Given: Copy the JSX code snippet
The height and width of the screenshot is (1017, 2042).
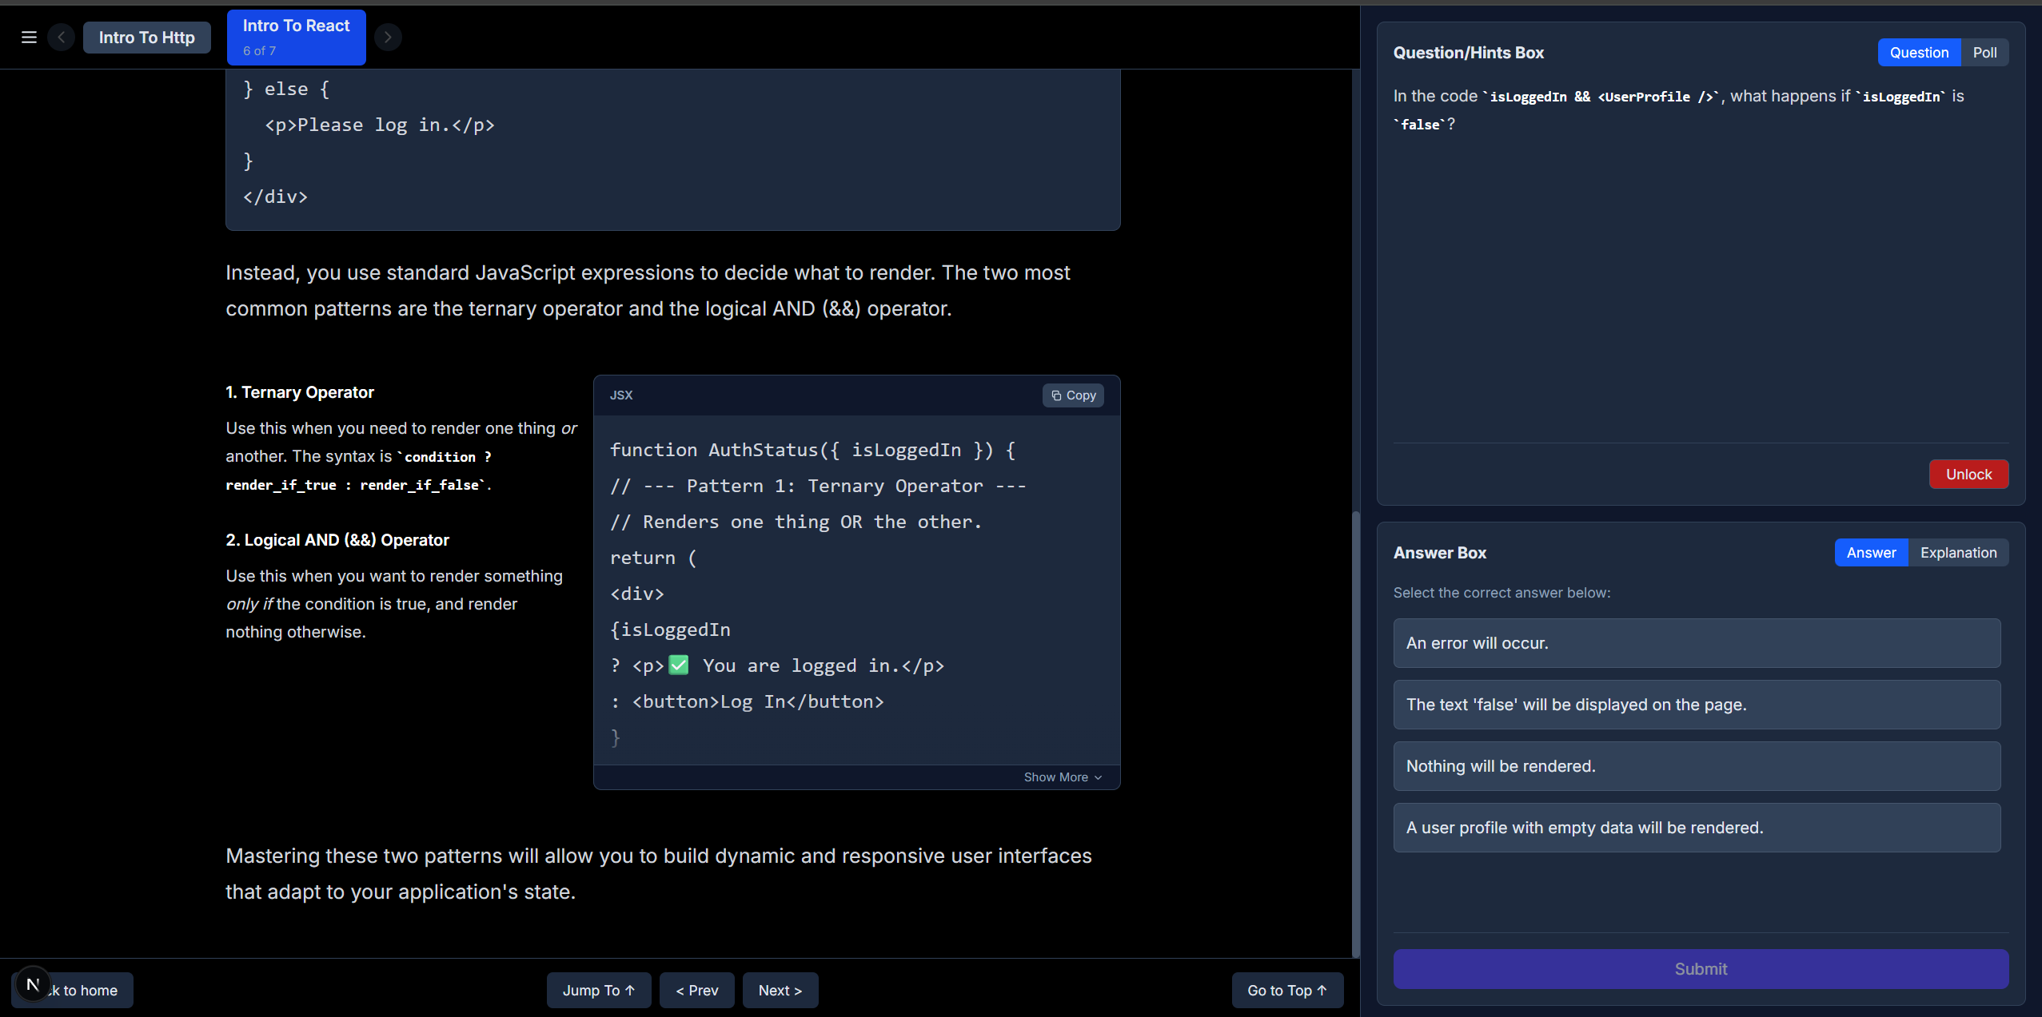Looking at the screenshot, I should (1073, 395).
